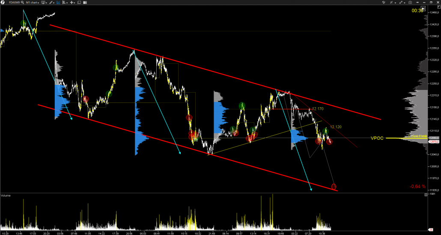Select the 12.120 level label

336,127
